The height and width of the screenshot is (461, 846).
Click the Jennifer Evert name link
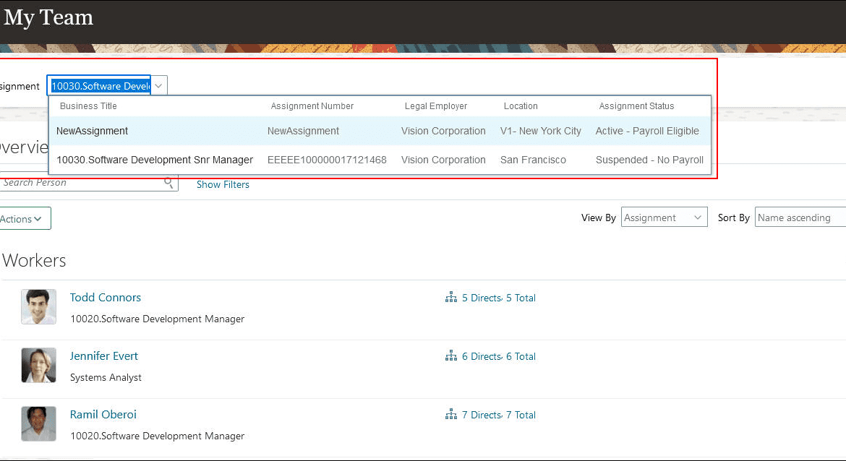(103, 356)
